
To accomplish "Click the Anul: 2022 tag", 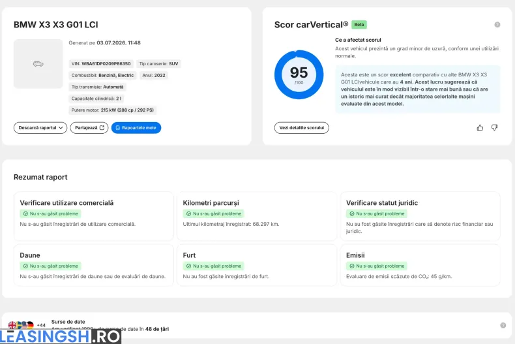I will point(154,75).
